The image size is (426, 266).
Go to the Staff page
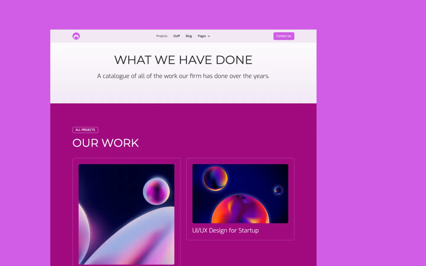pyautogui.click(x=177, y=36)
